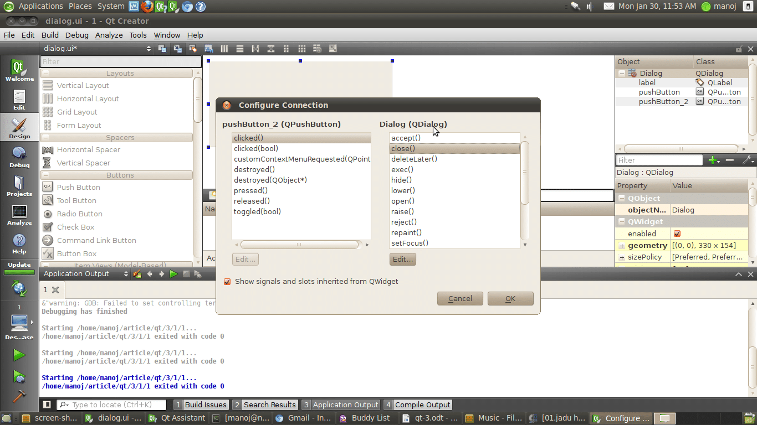Toggle the enabled property checkbox

(677, 234)
